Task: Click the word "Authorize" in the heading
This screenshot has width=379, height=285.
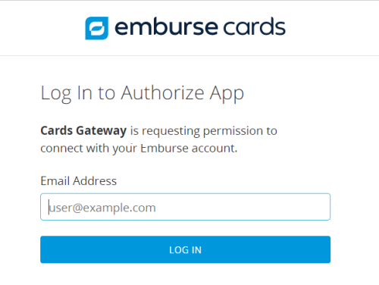Action: [162, 92]
